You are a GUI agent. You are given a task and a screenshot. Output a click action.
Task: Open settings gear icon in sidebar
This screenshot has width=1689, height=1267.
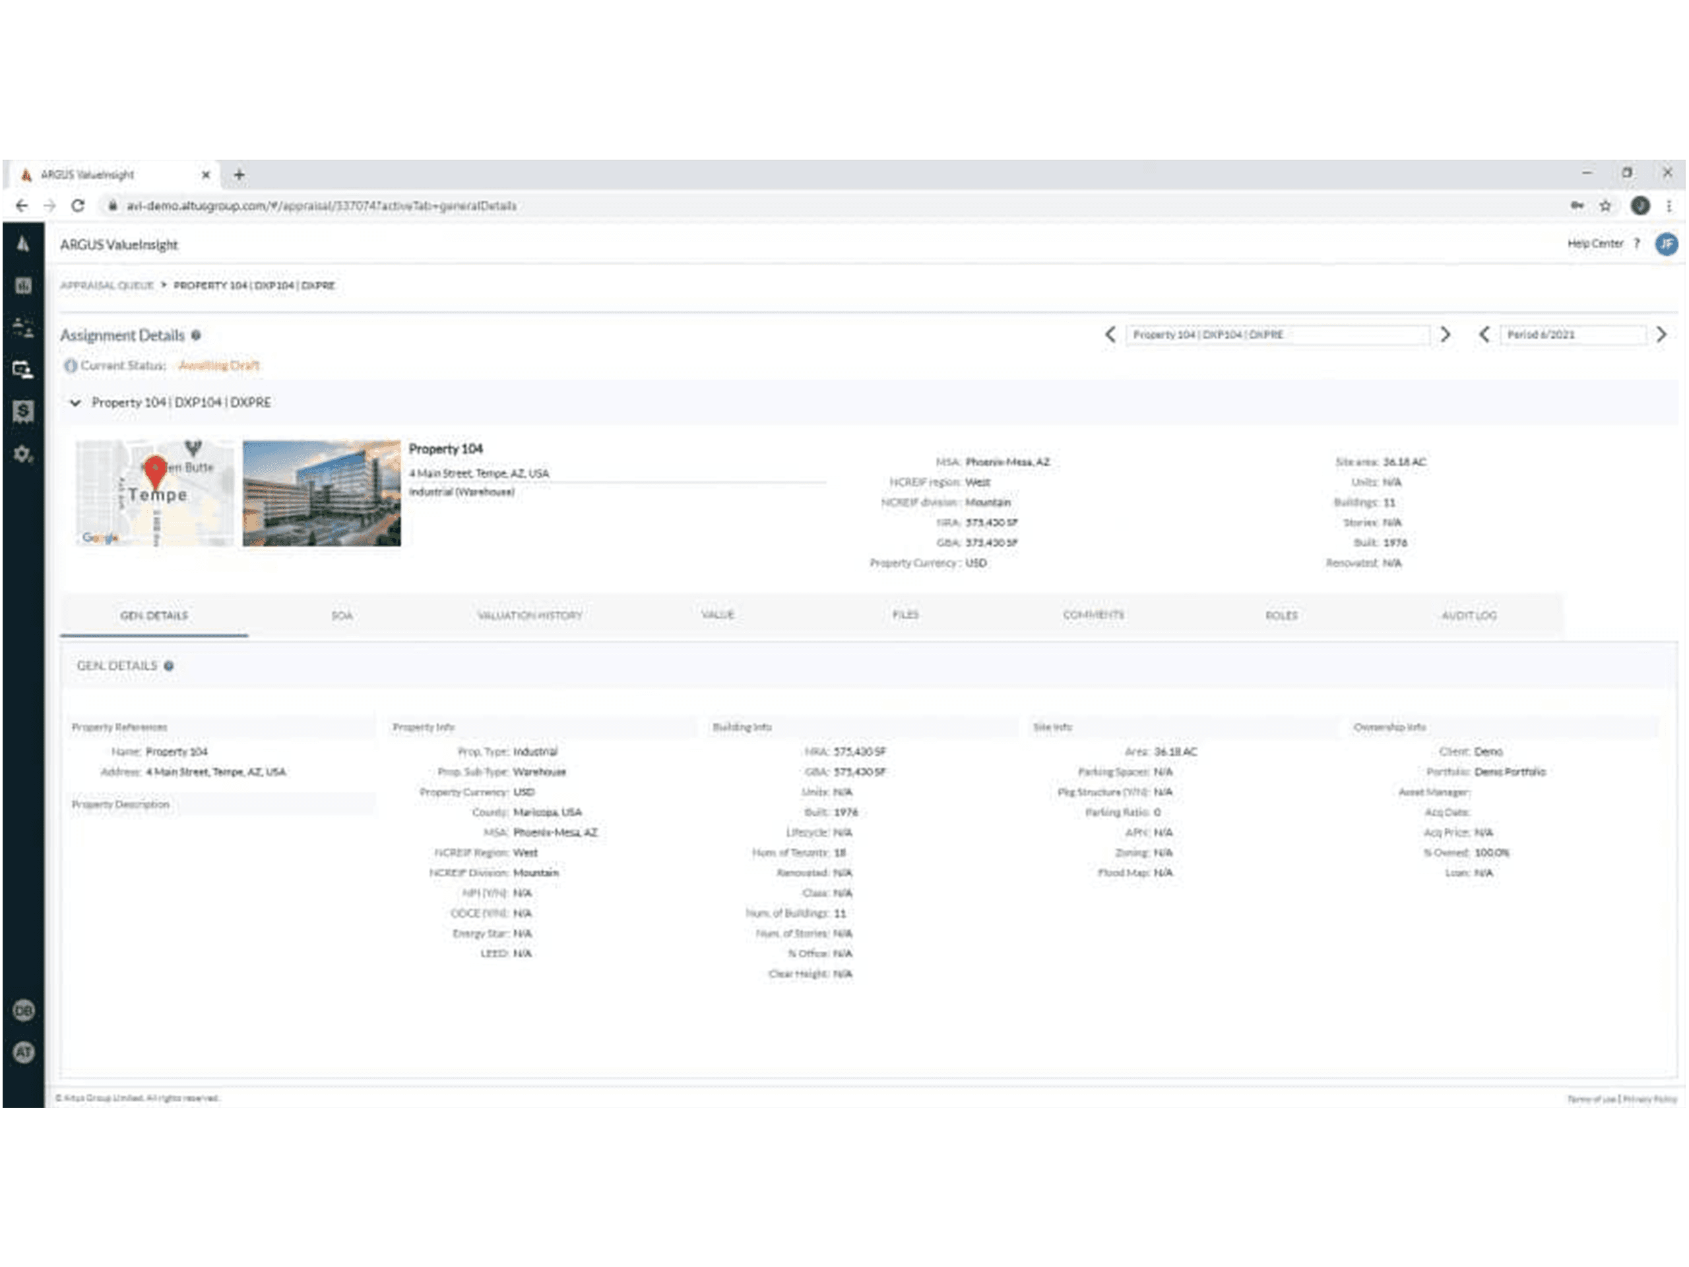[23, 453]
